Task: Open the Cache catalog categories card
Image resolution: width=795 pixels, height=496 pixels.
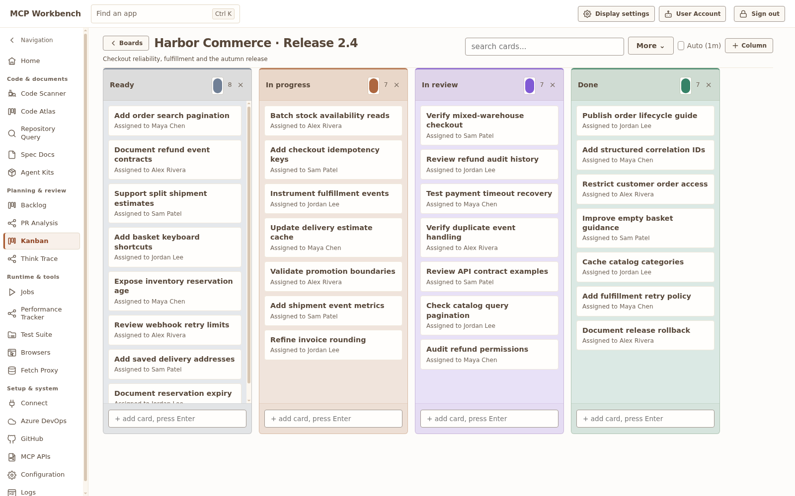Action: 645,267
